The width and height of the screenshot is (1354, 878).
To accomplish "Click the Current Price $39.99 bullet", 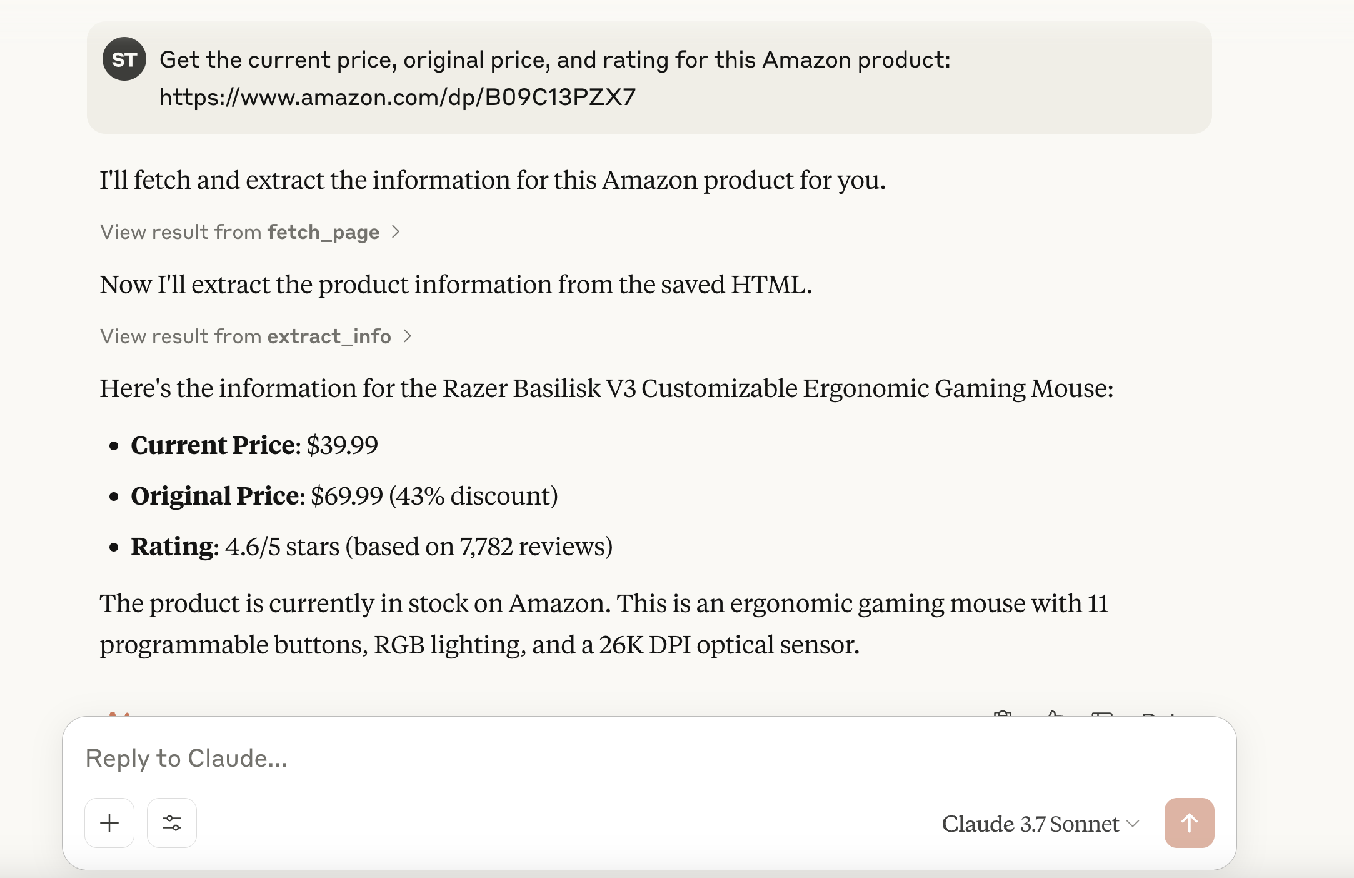I will click(254, 445).
